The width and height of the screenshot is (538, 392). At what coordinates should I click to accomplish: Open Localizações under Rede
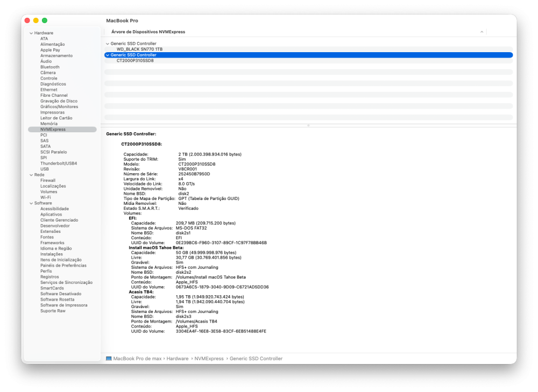tap(53, 186)
